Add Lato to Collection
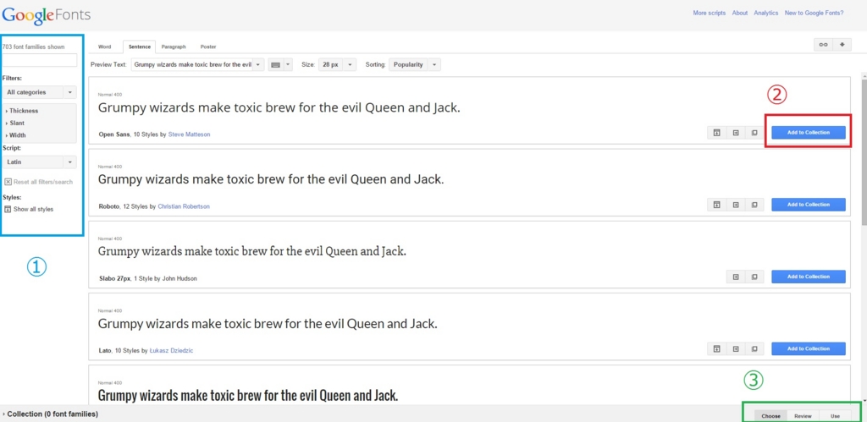The width and height of the screenshot is (867, 422). [809, 348]
